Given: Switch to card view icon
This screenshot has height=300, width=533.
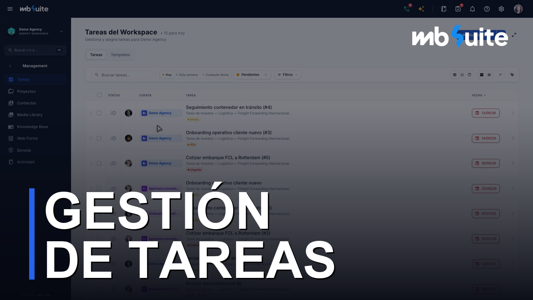Looking at the screenshot, I should [x=462, y=75].
